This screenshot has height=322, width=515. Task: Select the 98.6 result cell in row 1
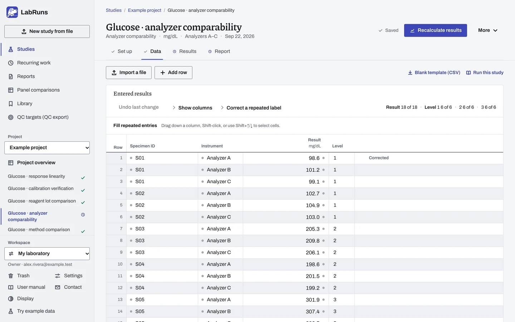[286, 158]
